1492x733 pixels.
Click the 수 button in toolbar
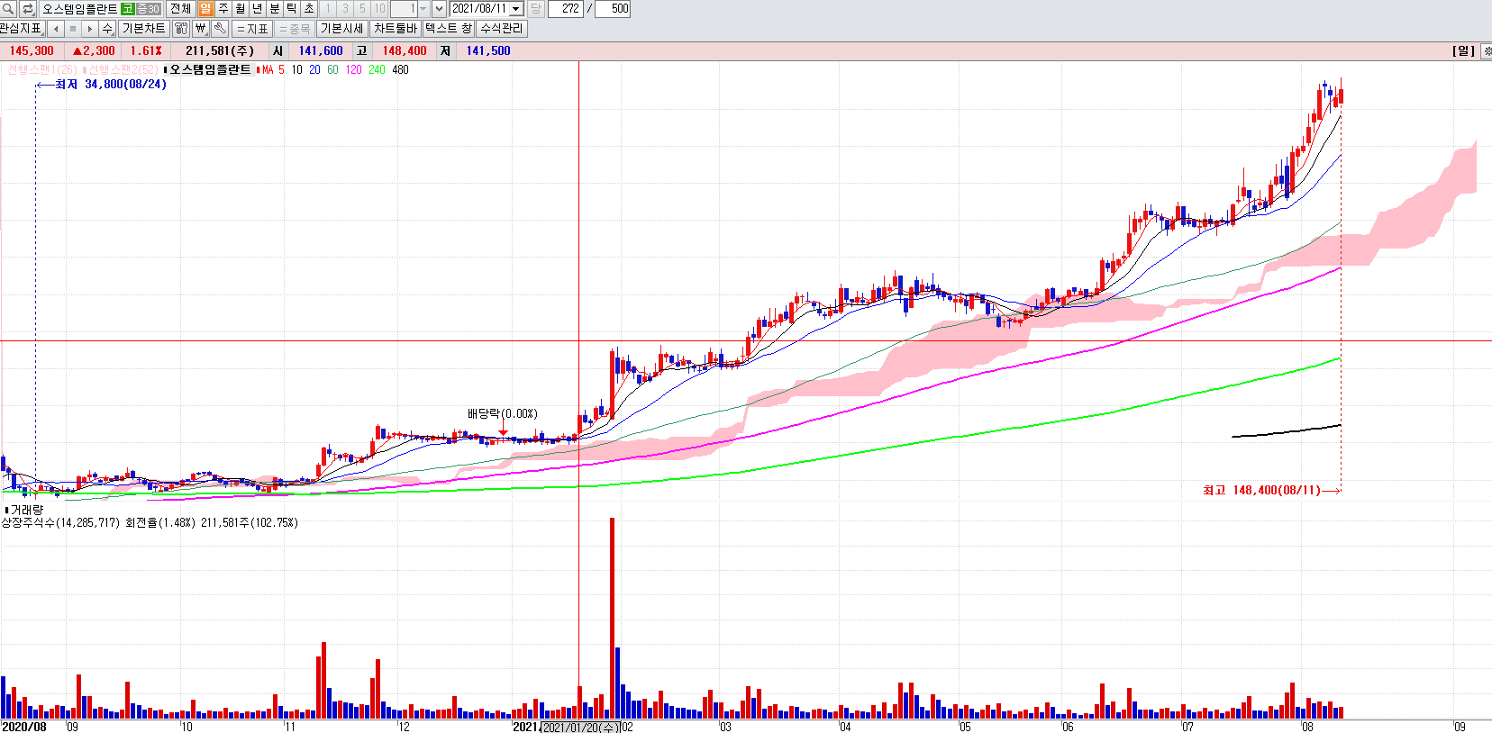[x=107, y=29]
